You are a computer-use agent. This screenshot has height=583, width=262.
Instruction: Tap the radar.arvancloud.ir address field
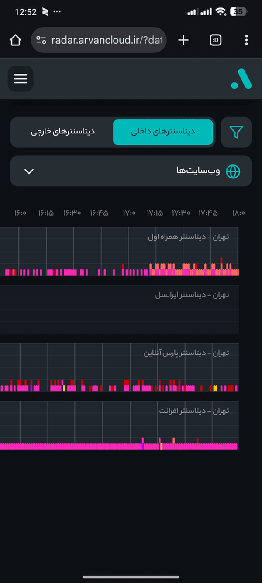click(99, 40)
